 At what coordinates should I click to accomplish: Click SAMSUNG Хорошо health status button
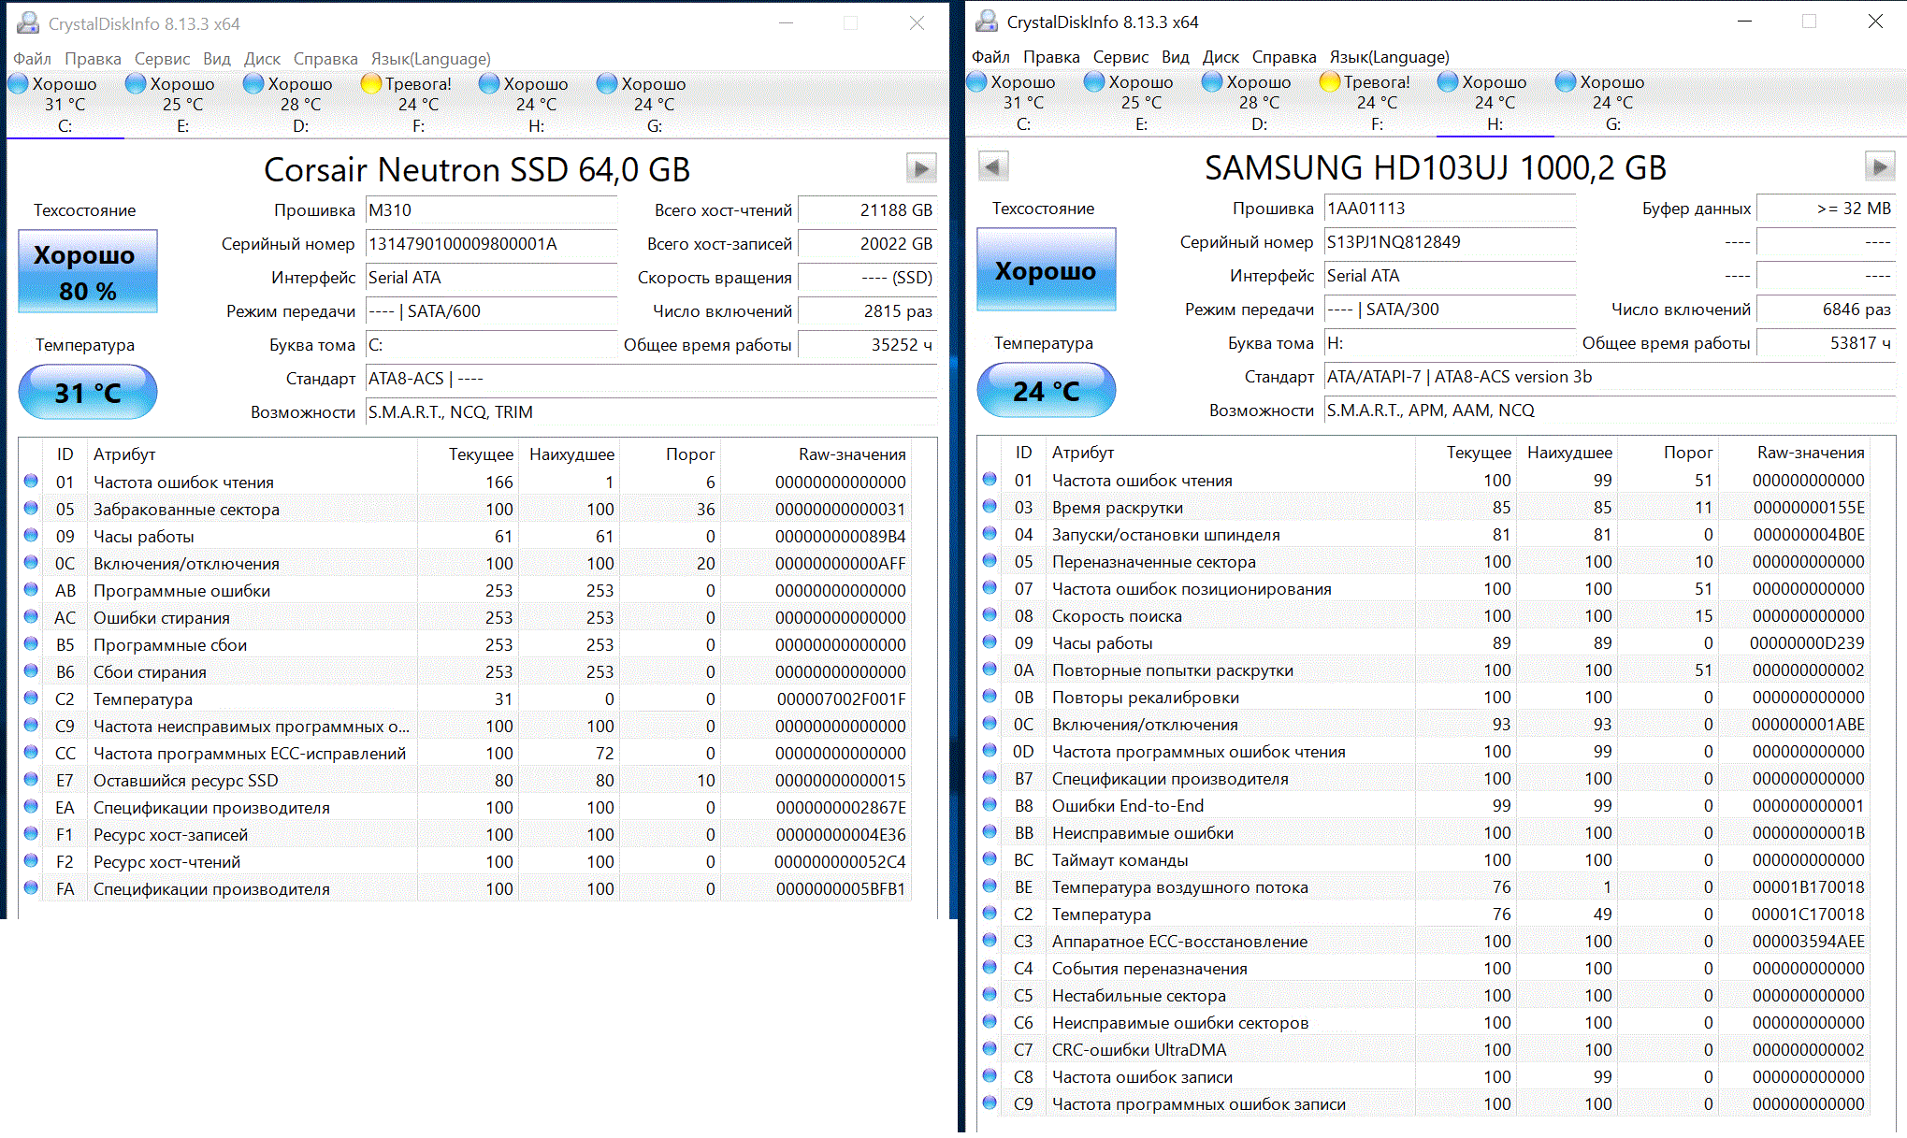point(1047,269)
